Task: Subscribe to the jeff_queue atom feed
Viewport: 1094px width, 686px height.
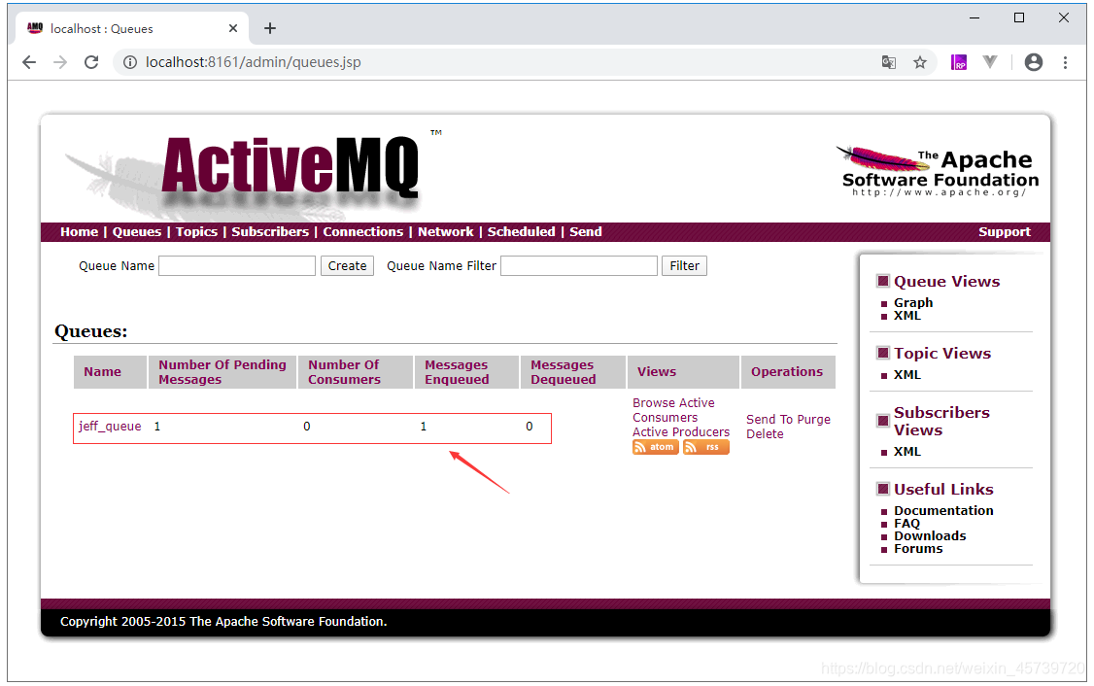Action: (x=655, y=447)
